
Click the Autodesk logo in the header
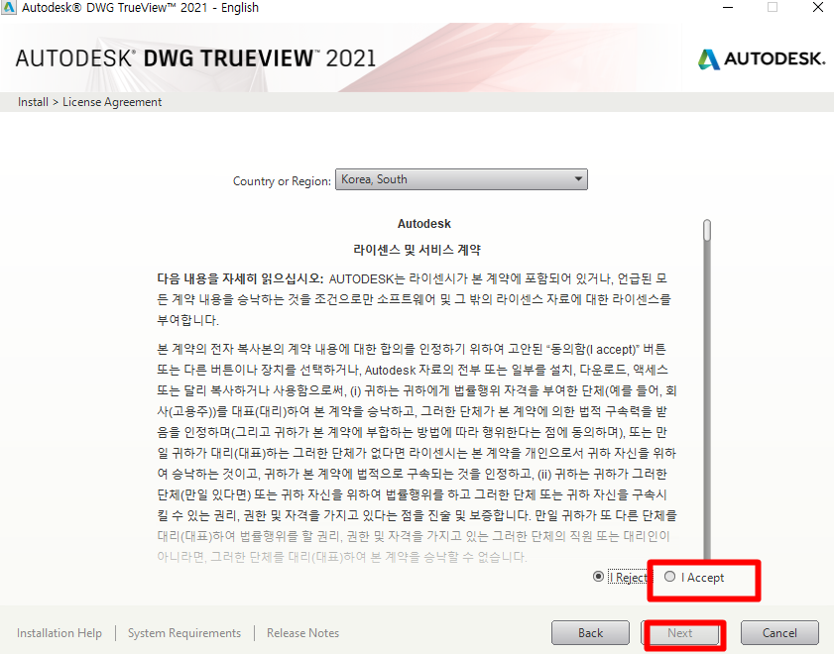[762, 58]
